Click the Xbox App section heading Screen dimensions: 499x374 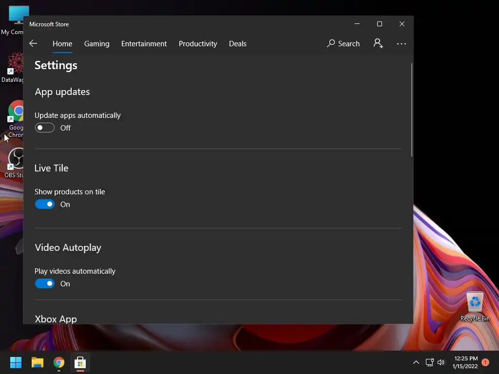point(56,319)
